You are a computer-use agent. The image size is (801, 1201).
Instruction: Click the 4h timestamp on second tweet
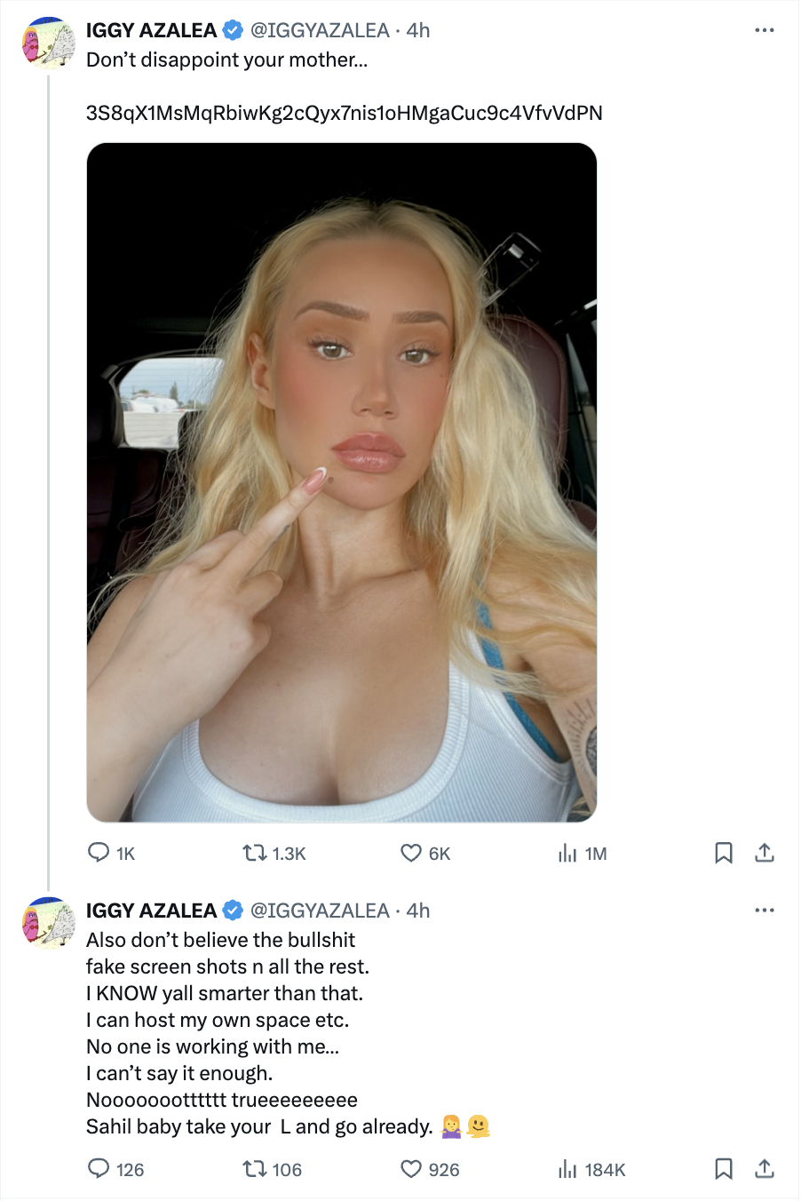tap(418, 911)
